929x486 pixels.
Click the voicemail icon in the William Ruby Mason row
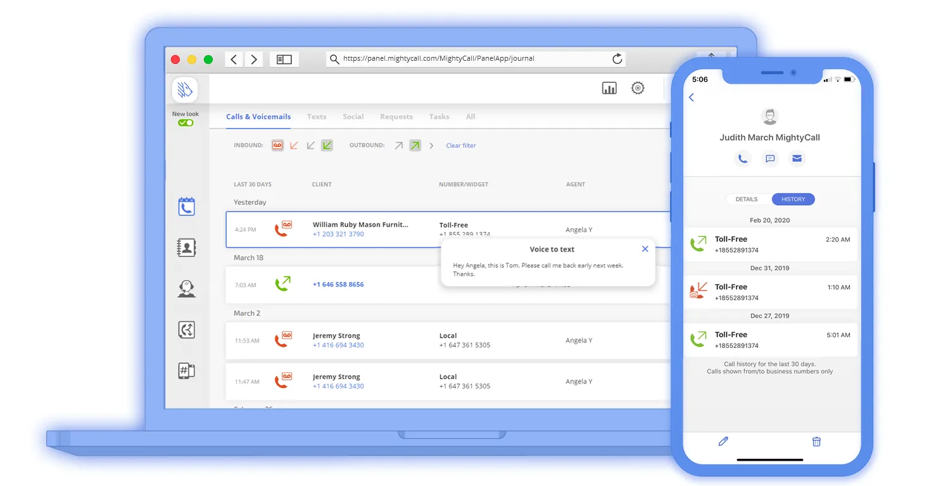(283, 228)
